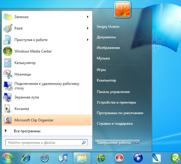Image resolution: width=181 pixels, height=164 pixels.
Task: Launch the Калькулятор calculator icon
Action: 8,63
